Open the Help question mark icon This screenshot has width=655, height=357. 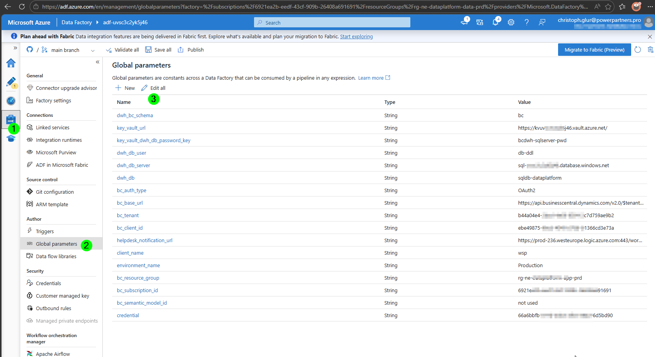pyautogui.click(x=526, y=23)
